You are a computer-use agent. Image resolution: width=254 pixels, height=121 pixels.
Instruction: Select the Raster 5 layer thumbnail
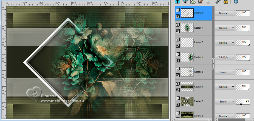coord(187,57)
